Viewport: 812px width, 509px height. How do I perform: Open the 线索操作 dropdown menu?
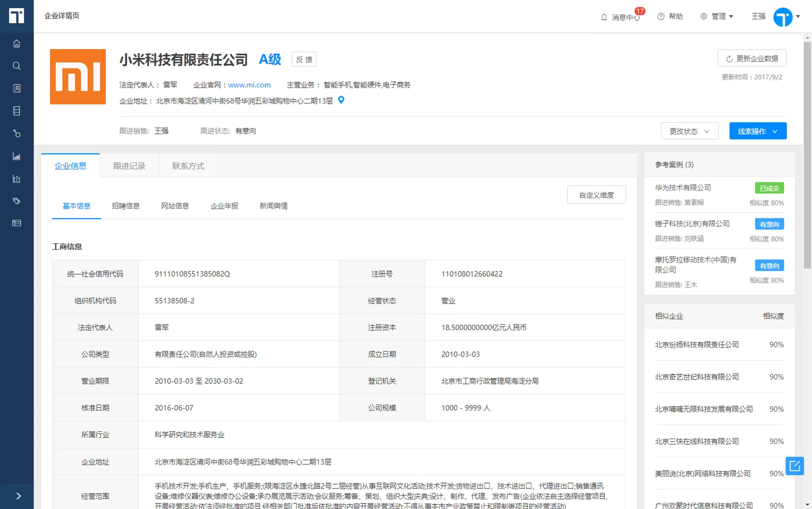point(757,131)
